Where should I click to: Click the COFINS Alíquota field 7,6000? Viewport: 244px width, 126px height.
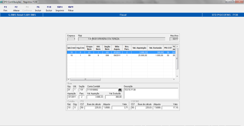click(157, 108)
